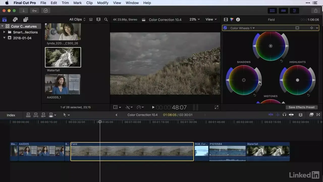
Task: Open the viewer View options dropdown
Action: click(211, 19)
